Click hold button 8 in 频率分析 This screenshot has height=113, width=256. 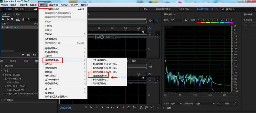tap(231, 20)
